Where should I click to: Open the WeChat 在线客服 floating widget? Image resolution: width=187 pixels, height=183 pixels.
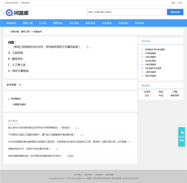click(182, 137)
